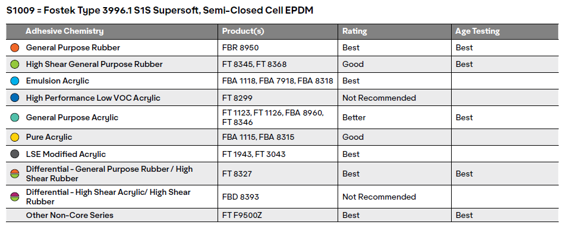Click the green High Shear Rubber dot
567x231 pixels.
pos(14,64)
